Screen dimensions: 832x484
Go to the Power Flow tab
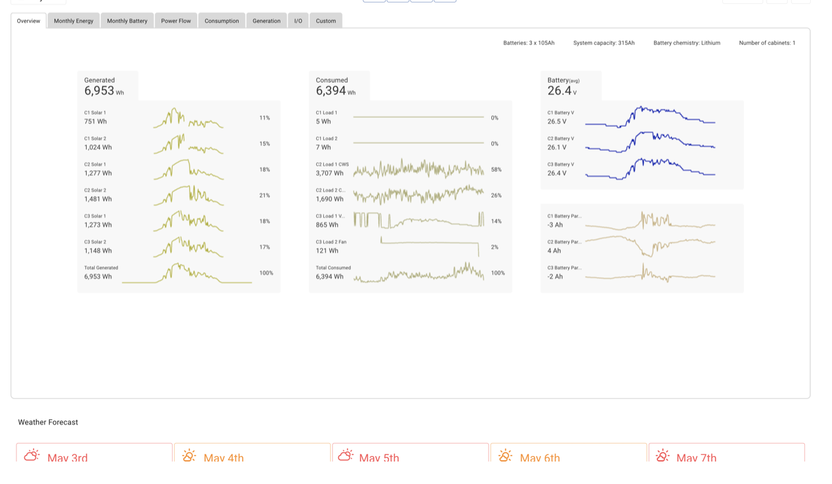pyautogui.click(x=176, y=21)
